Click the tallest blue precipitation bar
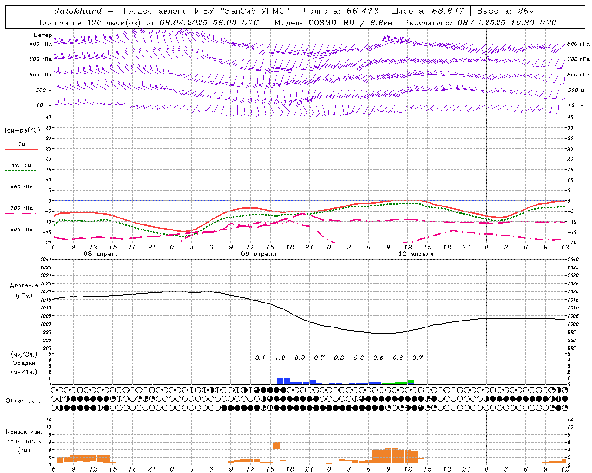 click(283, 381)
